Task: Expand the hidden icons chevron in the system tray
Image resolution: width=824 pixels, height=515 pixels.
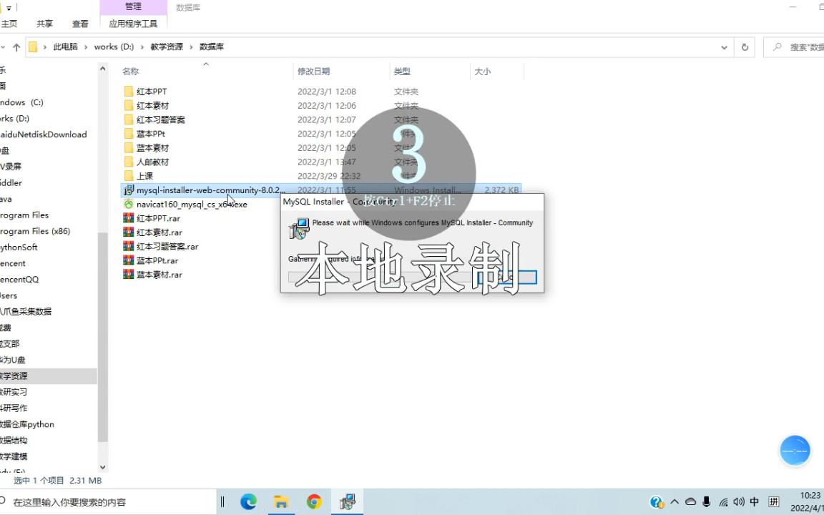Action: [675, 501]
